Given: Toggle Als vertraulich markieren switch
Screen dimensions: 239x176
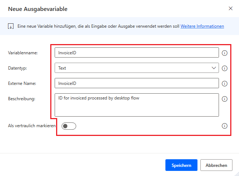Looking at the screenshot, I should pos(69,126).
